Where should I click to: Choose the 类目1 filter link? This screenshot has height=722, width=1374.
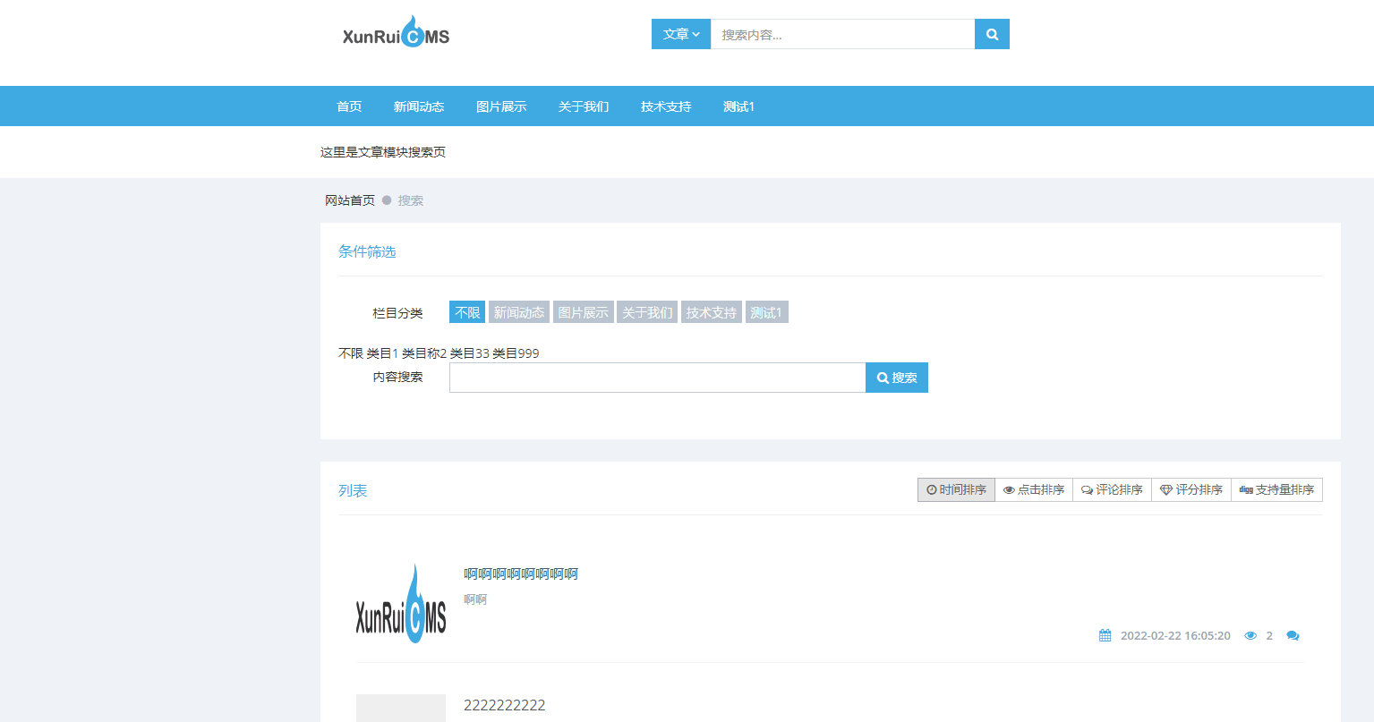[382, 353]
